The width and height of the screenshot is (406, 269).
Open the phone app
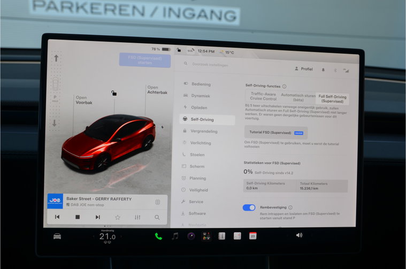click(x=158, y=236)
